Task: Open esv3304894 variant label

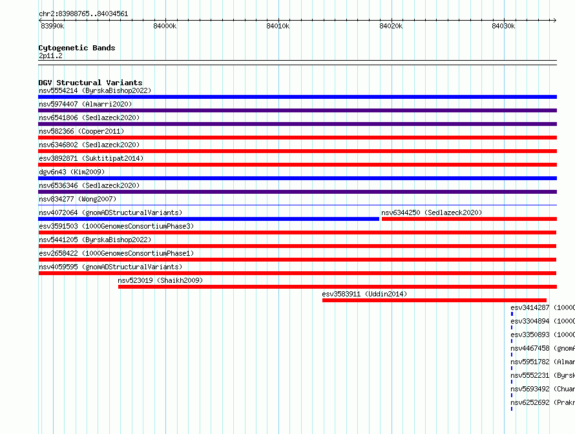Action: coord(543,321)
